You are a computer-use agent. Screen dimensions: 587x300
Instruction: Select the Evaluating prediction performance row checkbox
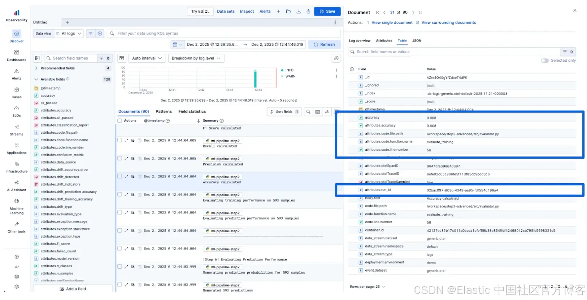pyautogui.click(x=119, y=212)
